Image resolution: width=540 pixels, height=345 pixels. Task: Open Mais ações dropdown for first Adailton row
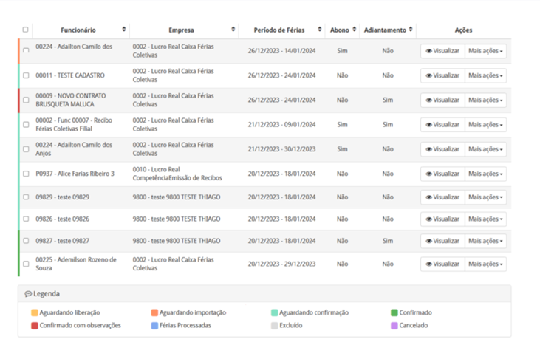click(x=485, y=51)
